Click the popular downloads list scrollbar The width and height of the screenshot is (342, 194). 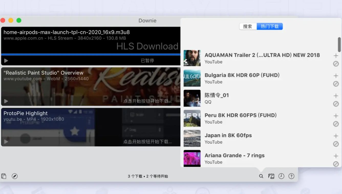(339, 45)
